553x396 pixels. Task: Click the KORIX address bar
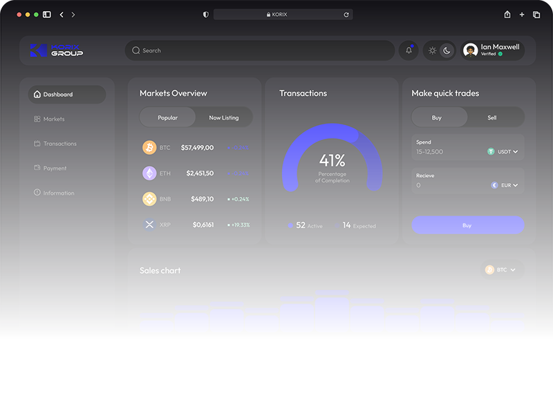point(283,15)
